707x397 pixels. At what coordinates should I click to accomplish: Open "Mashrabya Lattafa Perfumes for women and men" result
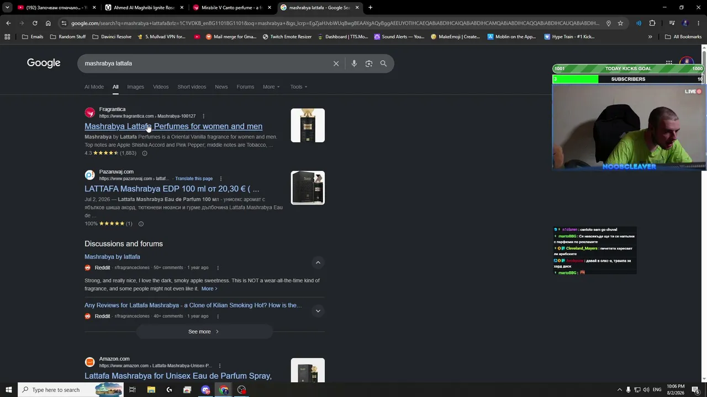click(x=173, y=126)
